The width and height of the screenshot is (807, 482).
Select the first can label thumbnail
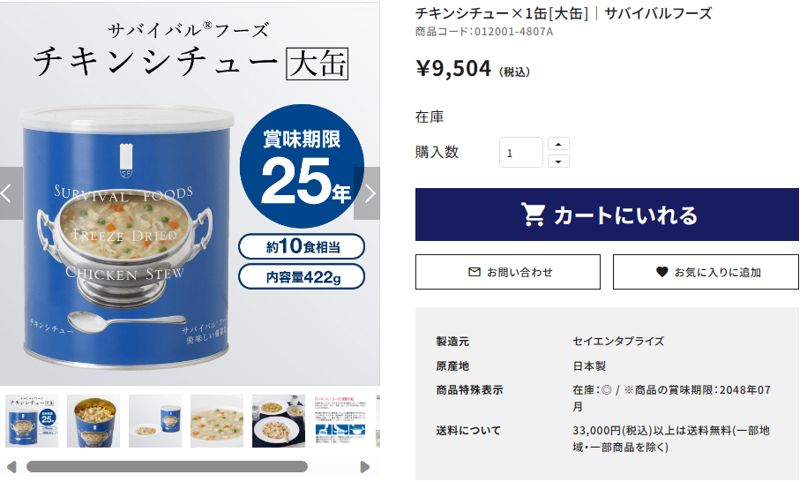coord(32,421)
